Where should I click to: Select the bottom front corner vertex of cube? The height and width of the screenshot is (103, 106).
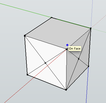click(x=66, y=90)
